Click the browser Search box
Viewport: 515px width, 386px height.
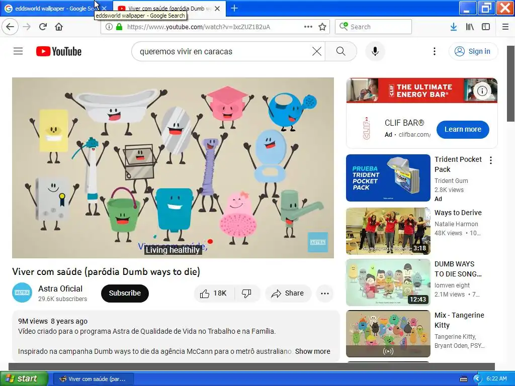coord(374,27)
